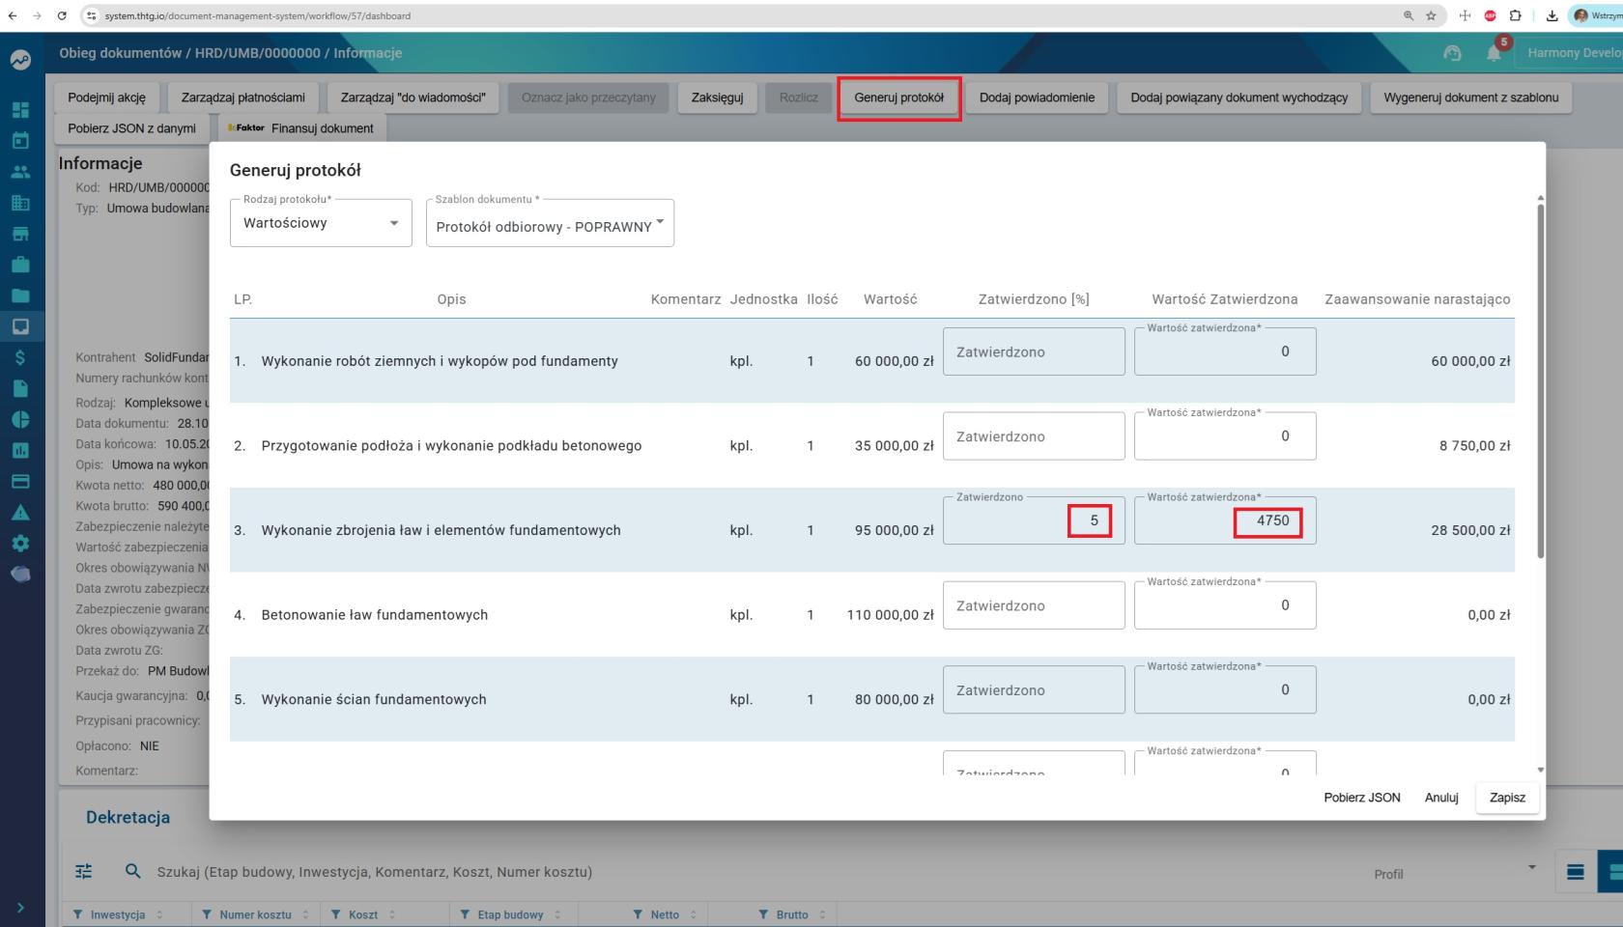Click Dodaj powiadomienie button
This screenshot has height=927, width=1623.
coord(1037,98)
